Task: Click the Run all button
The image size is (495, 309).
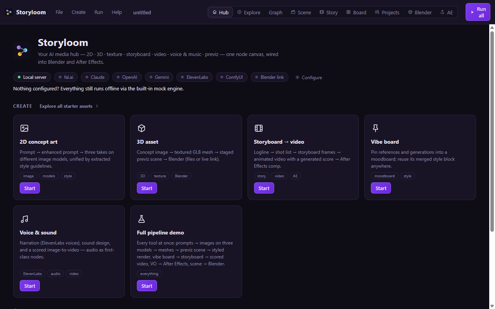Action: (478, 12)
